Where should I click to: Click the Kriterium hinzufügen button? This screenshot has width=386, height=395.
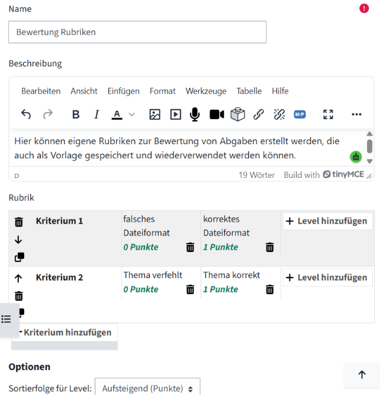click(x=65, y=333)
